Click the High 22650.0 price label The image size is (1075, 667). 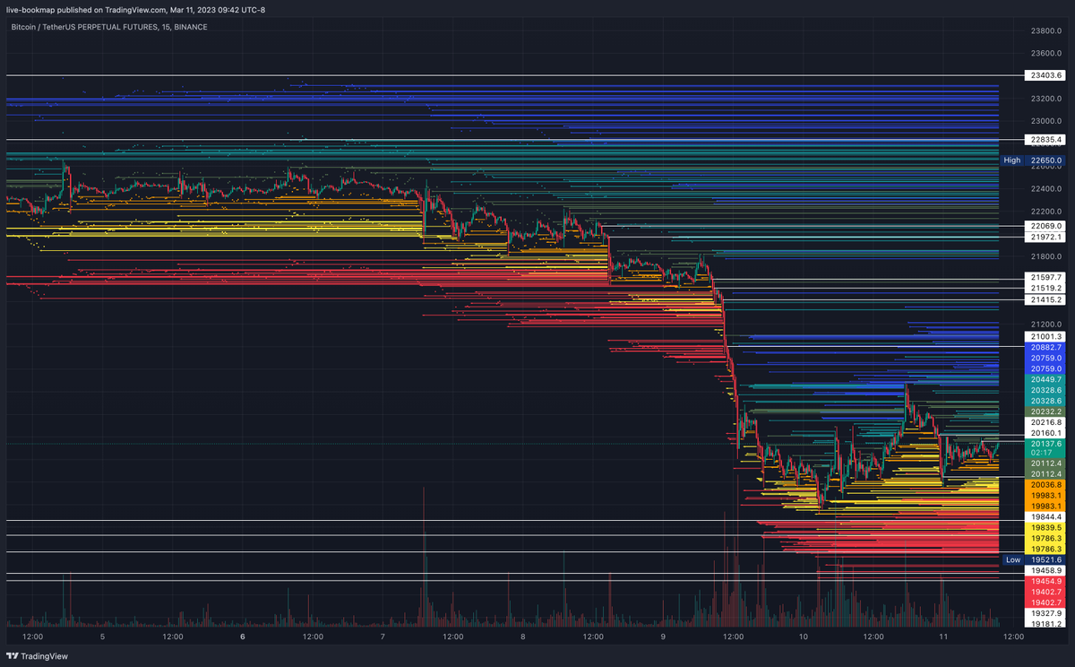[1033, 160]
